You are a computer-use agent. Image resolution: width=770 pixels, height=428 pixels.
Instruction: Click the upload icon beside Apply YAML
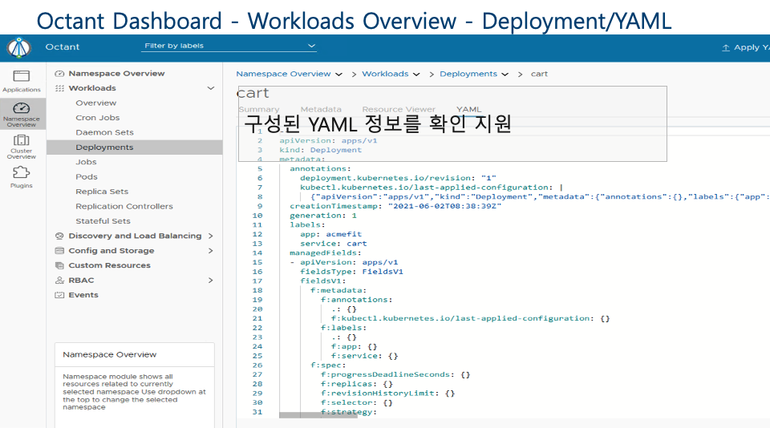(725, 47)
